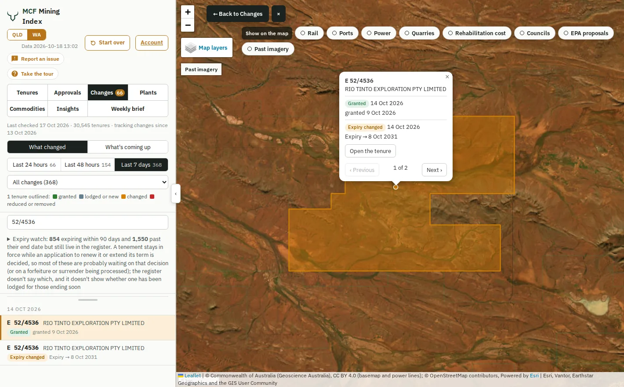Click Open the tenure button
The image size is (624, 387).
point(370,151)
